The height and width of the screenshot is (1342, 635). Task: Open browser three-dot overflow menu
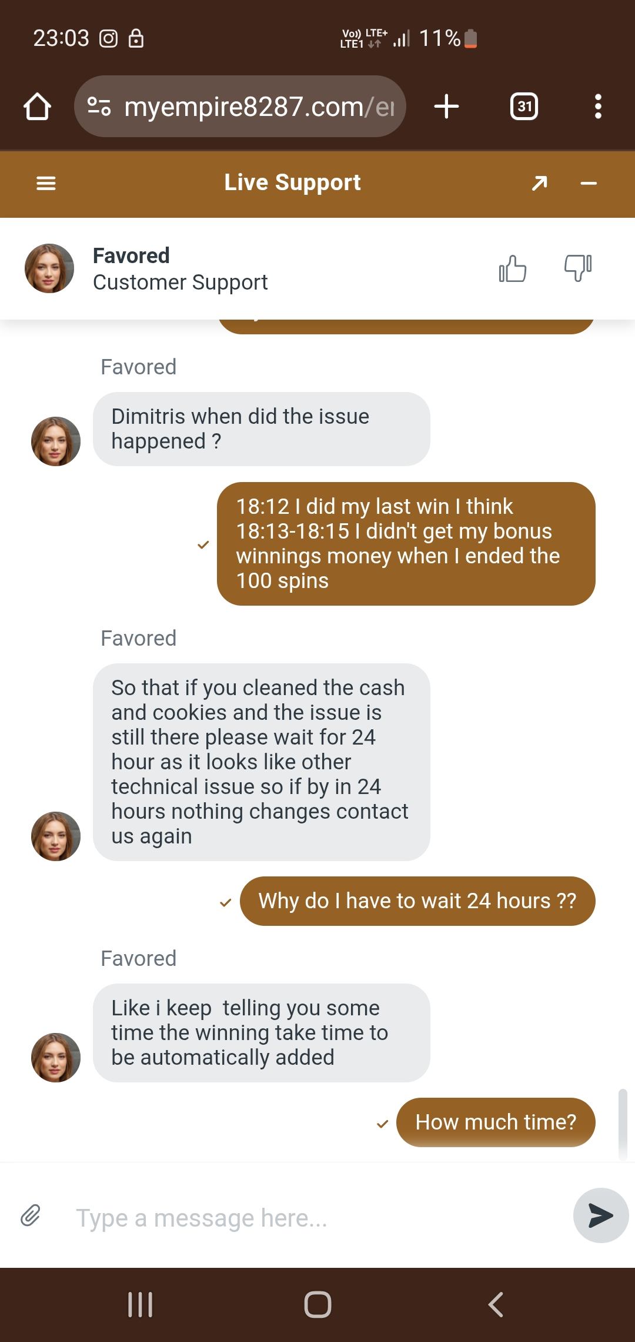(x=598, y=107)
